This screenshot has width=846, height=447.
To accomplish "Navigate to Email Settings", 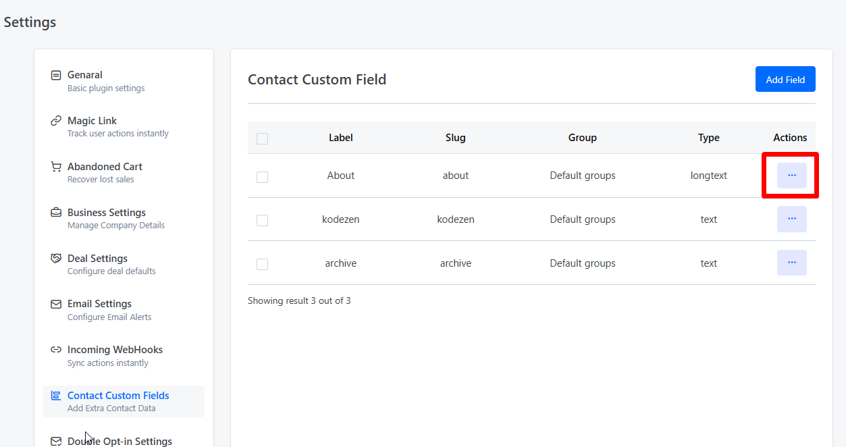I will pyautogui.click(x=124, y=310).
